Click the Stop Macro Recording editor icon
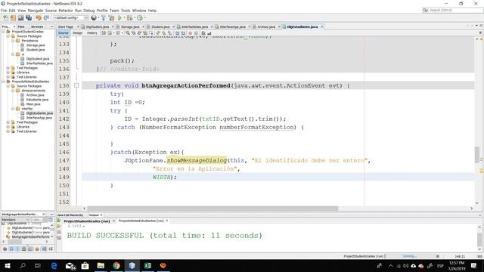Viewport: 484px width, 272px height. coord(196,33)
